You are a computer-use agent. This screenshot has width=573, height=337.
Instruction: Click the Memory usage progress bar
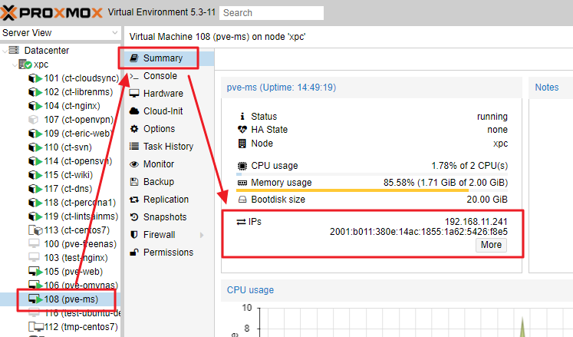pyautogui.click(x=372, y=190)
